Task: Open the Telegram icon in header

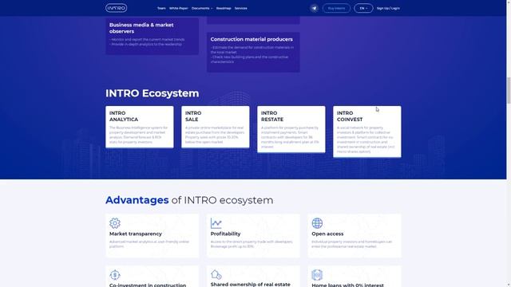Action: click(x=314, y=8)
